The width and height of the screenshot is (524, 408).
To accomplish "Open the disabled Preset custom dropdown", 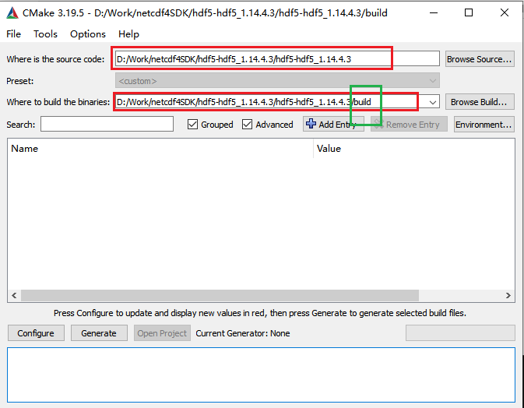I will [277, 81].
